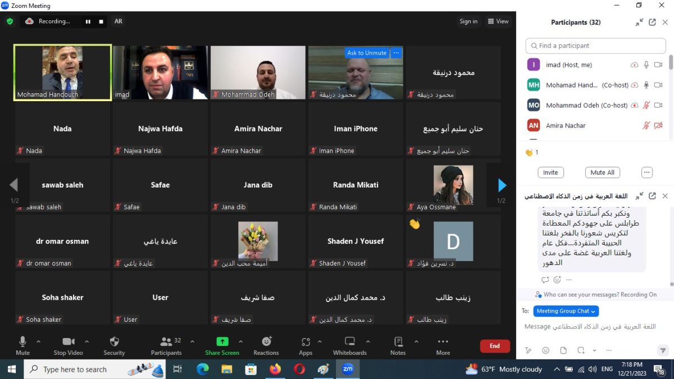Open the More menu in meeting toolbar
The width and height of the screenshot is (674, 379).
(x=443, y=345)
